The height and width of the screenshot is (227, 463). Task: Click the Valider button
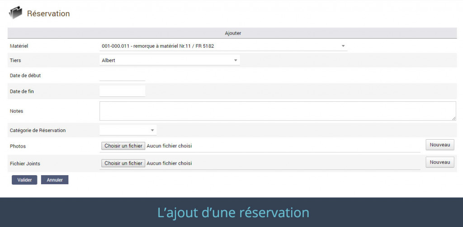tap(24, 180)
